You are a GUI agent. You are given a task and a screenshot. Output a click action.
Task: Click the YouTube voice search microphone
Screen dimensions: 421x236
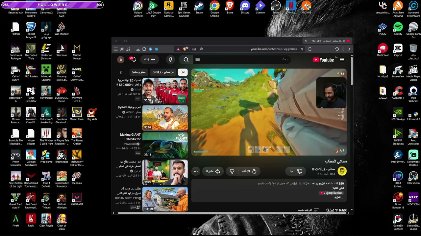(170, 60)
